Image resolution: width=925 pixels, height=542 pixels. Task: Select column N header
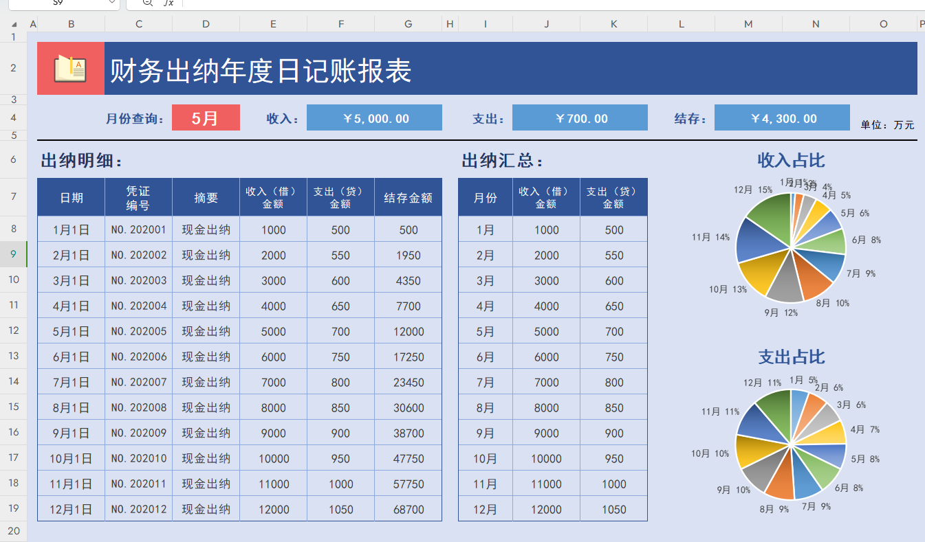[816, 24]
